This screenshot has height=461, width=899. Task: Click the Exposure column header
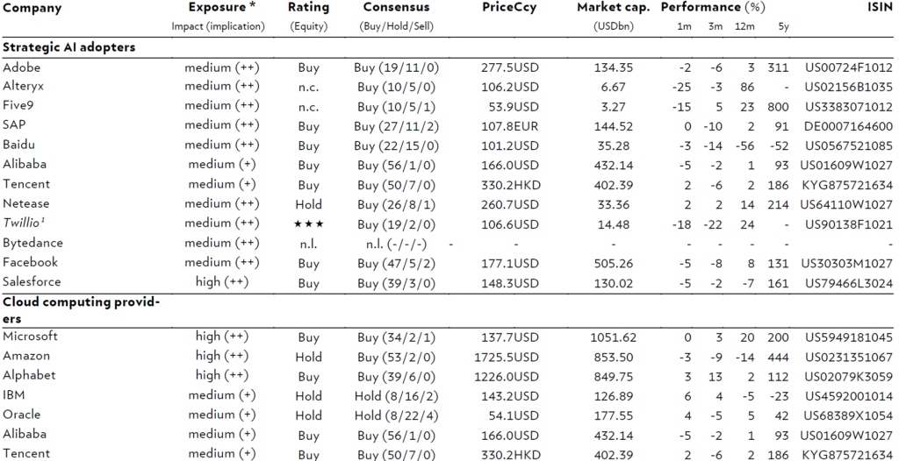coord(222,7)
